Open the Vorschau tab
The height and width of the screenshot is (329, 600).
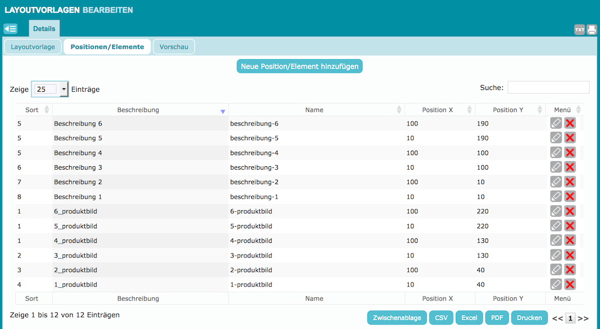(173, 47)
